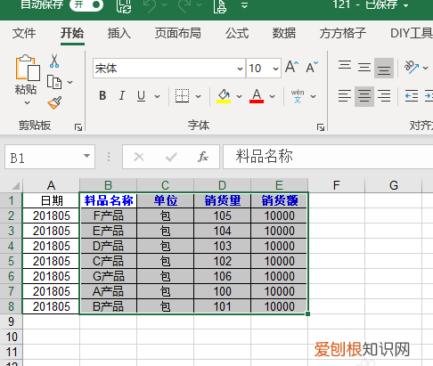Click the fill handle at the bottom-right corner of the selection
Image resolution: width=433 pixels, height=366 pixels.
(x=307, y=313)
